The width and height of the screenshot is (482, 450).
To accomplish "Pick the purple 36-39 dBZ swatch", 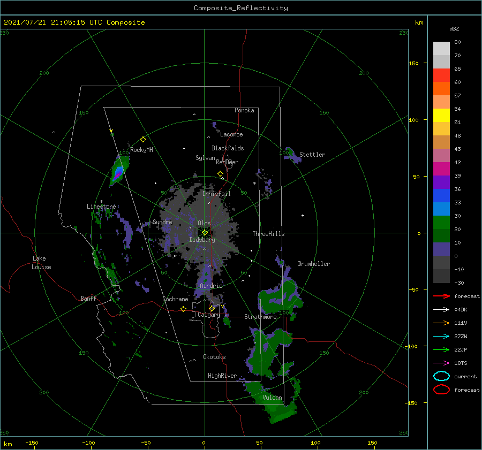I will [441, 182].
